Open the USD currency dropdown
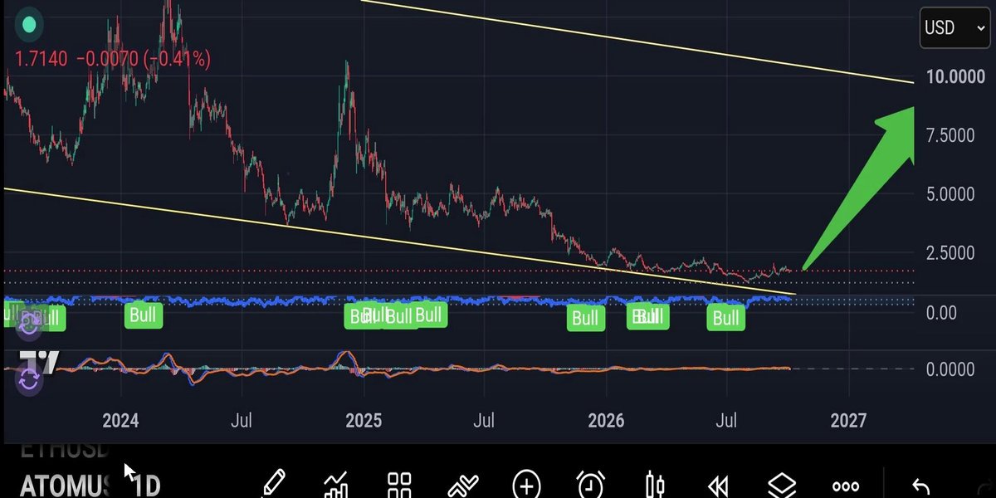 [954, 28]
